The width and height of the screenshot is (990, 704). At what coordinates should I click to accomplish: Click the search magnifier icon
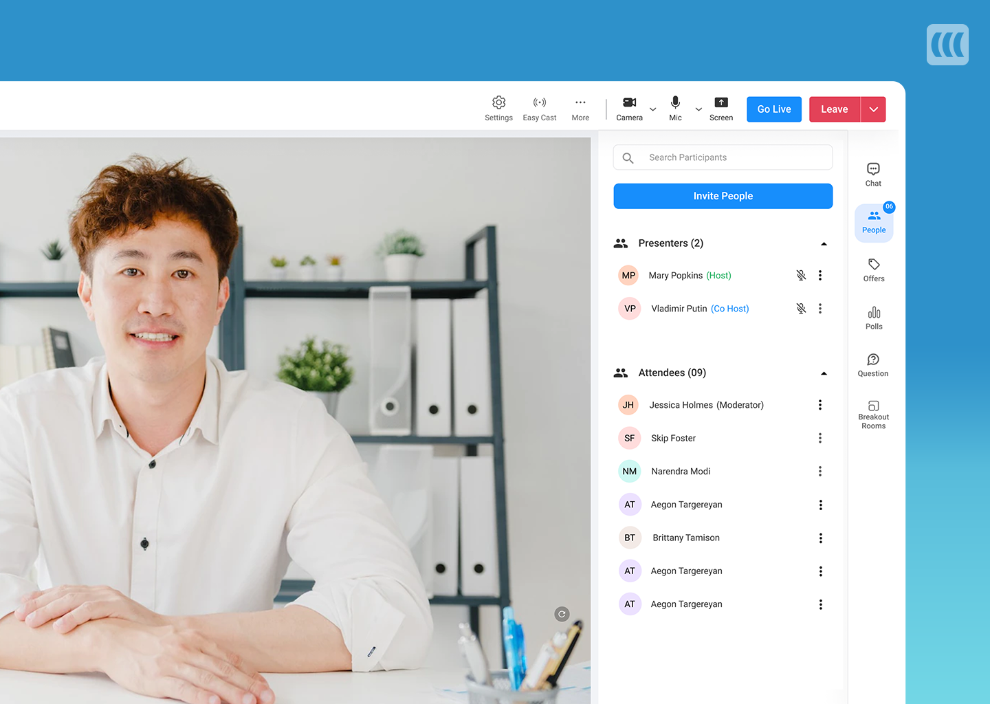click(x=628, y=158)
